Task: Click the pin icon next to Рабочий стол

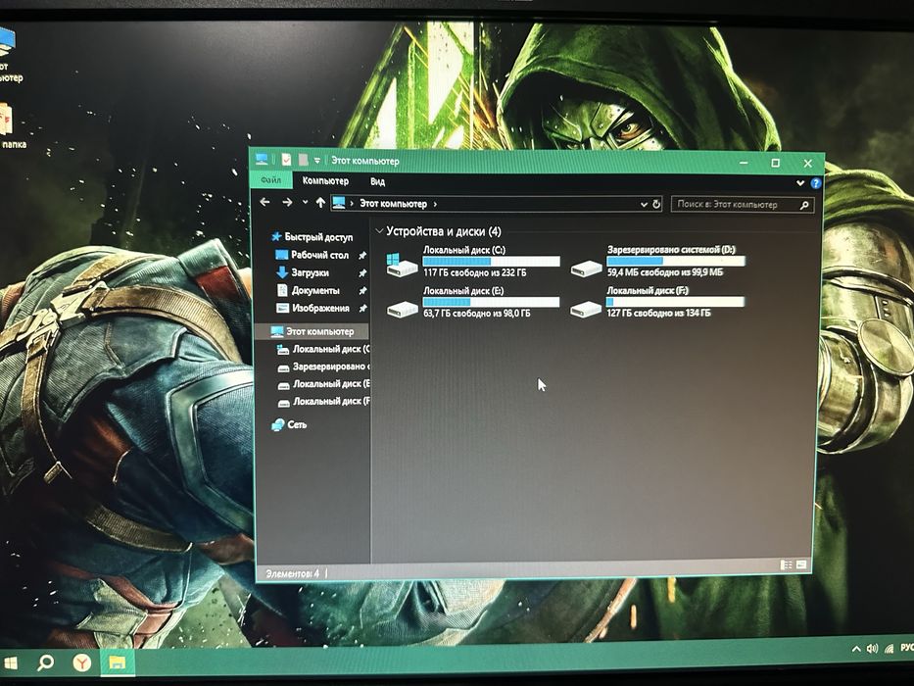Action: [x=362, y=256]
